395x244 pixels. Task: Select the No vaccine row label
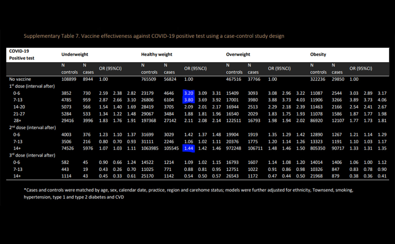[x=20, y=79]
